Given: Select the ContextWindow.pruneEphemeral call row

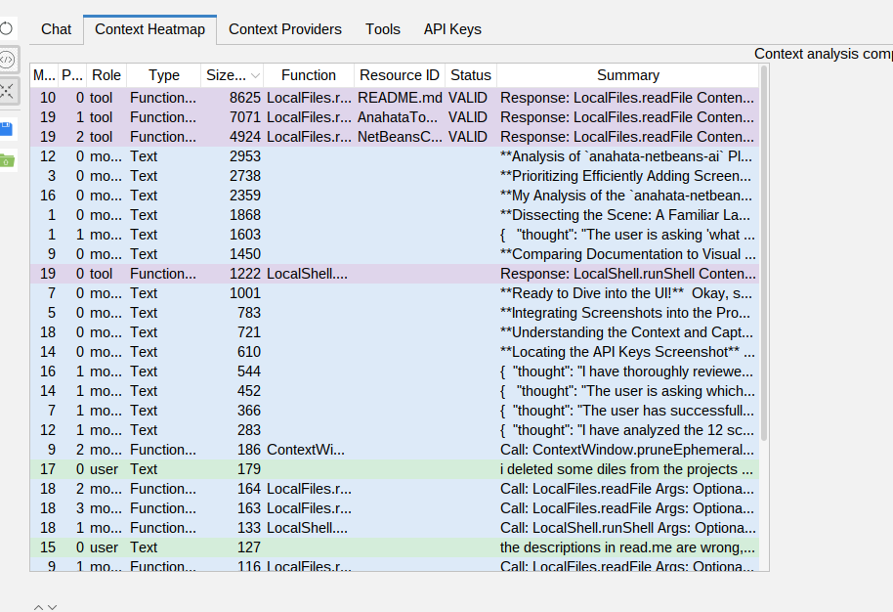Looking at the screenshot, I should (x=391, y=450).
